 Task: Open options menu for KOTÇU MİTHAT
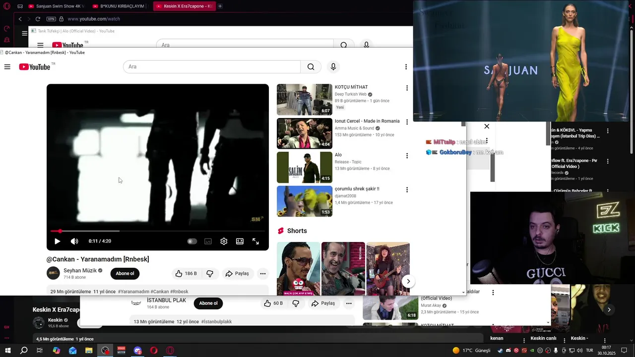[407, 88]
